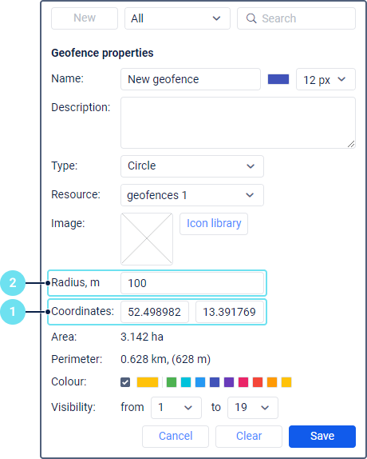Open the All filter dropdown

[177, 18]
